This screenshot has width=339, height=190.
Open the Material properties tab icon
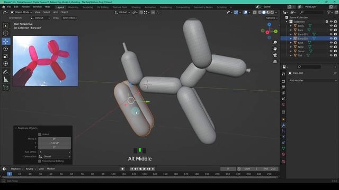(x=283, y=154)
